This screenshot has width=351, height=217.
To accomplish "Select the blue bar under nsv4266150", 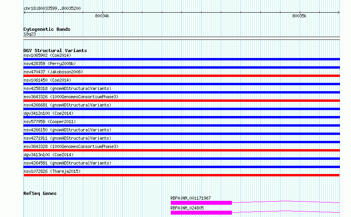I will click(181, 134).
